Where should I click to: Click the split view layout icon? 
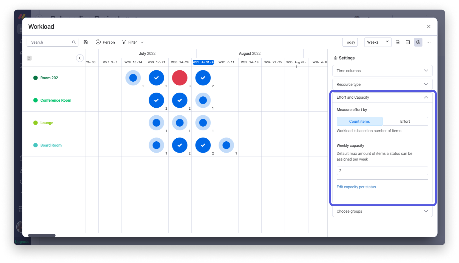coord(408,42)
